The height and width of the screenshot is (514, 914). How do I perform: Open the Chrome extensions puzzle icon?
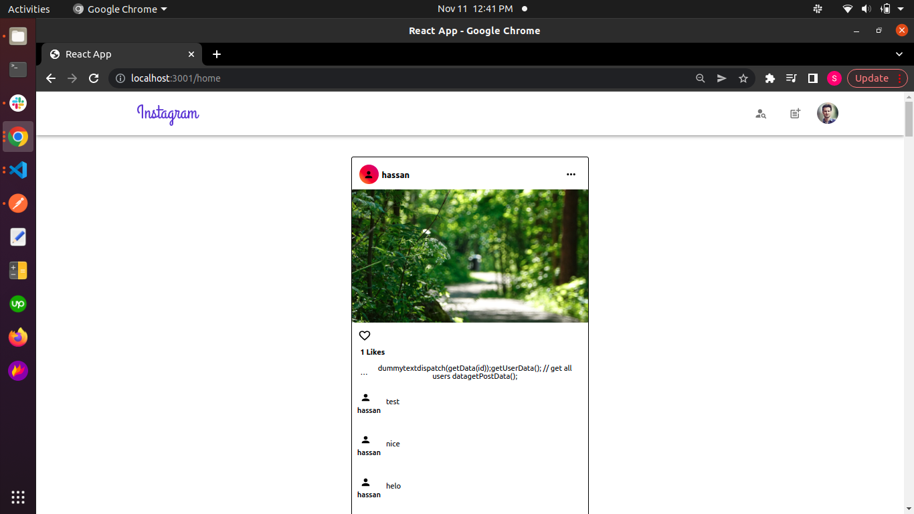pos(770,78)
